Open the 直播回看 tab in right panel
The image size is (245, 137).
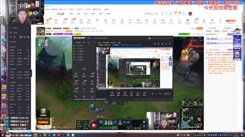tap(227, 28)
